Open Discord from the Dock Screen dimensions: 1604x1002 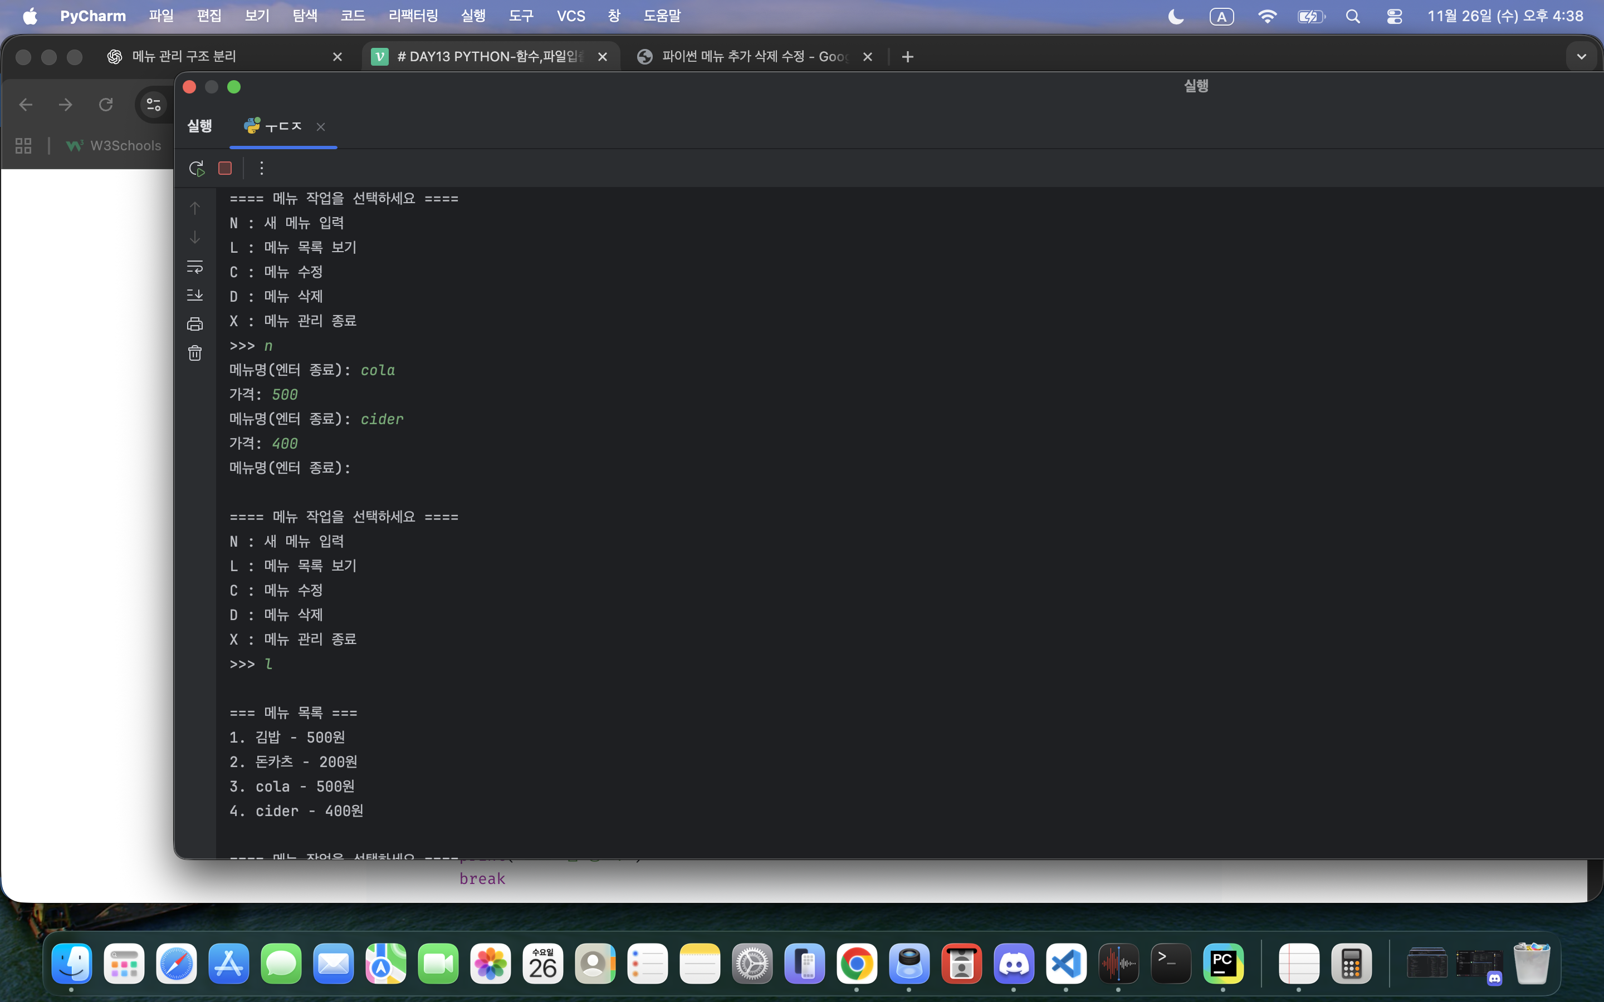[x=1014, y=964]
